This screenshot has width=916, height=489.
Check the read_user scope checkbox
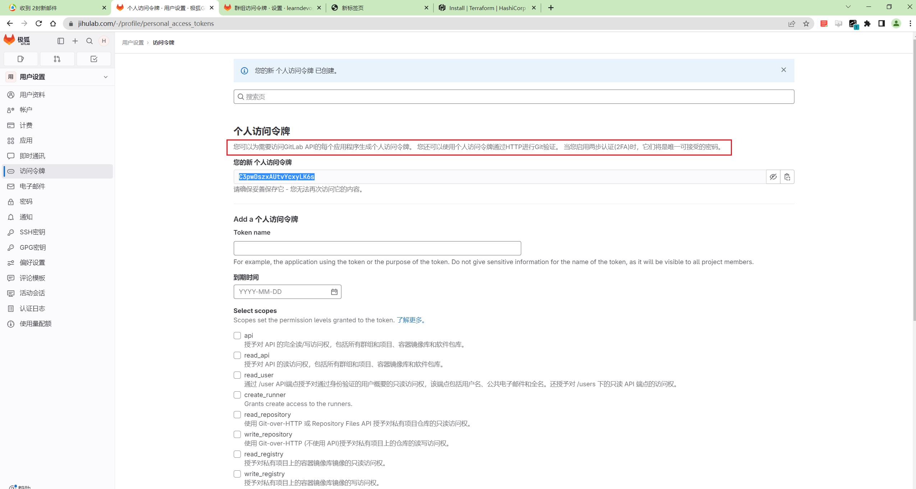237,375
